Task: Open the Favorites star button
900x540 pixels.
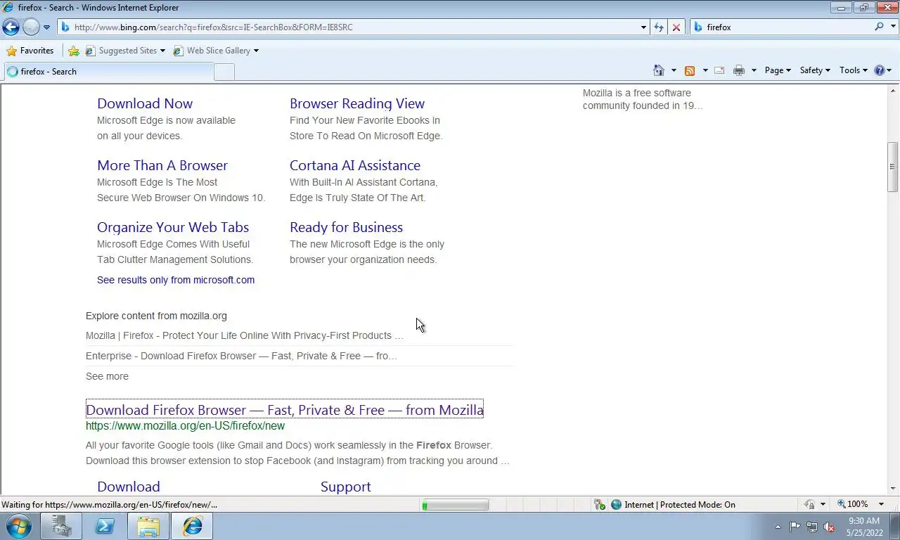Action: point(30,51)
